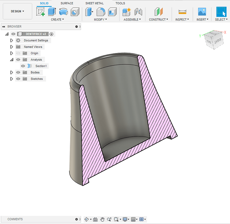Click the Zoom Window/Fit icon
Image resolution: width=230 pixels, height=224 pixels.
116,219
